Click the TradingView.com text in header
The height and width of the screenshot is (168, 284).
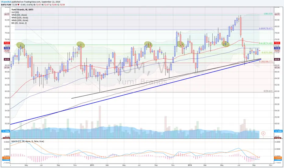point(33,2)
